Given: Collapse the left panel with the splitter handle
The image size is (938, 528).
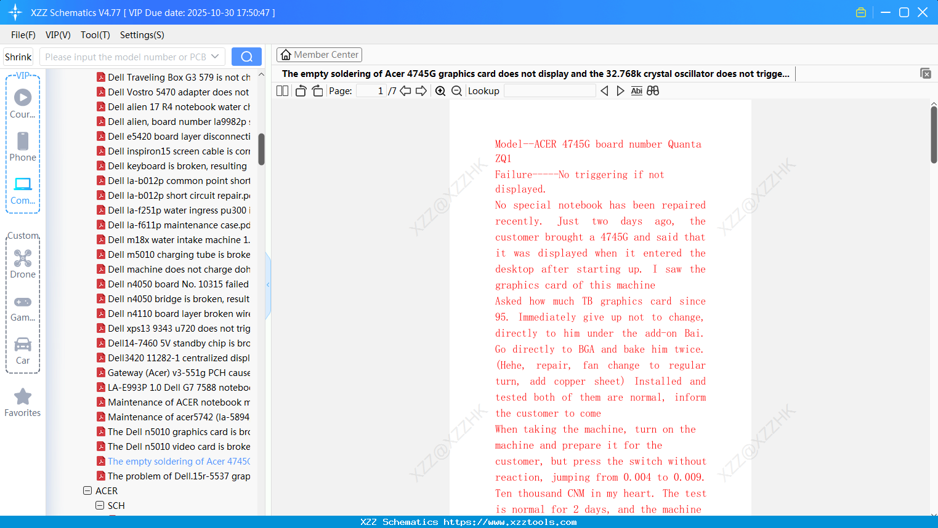Looking at the screenshot, I should point(268,284).
